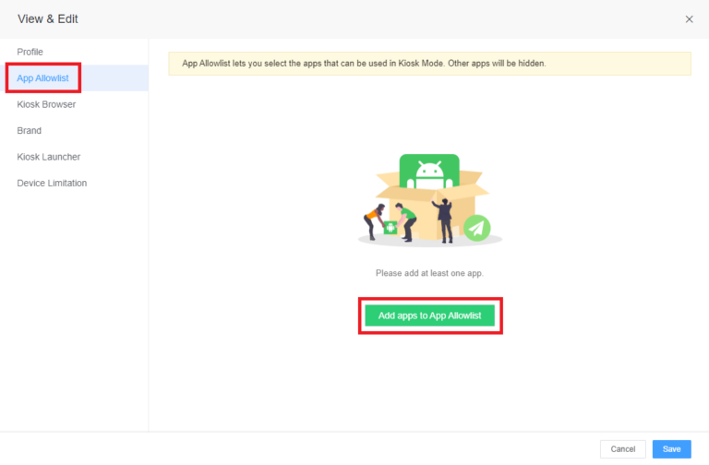Click the 'Please add at least one app' message

tap(429, 273)
